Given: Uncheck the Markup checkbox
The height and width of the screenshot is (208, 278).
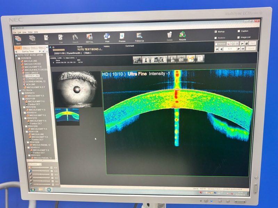Looking at the screenshot, I should pyautogui.click(x=215, y=32).
